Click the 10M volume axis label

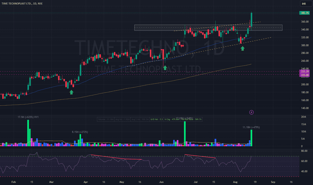click(303, 132)
